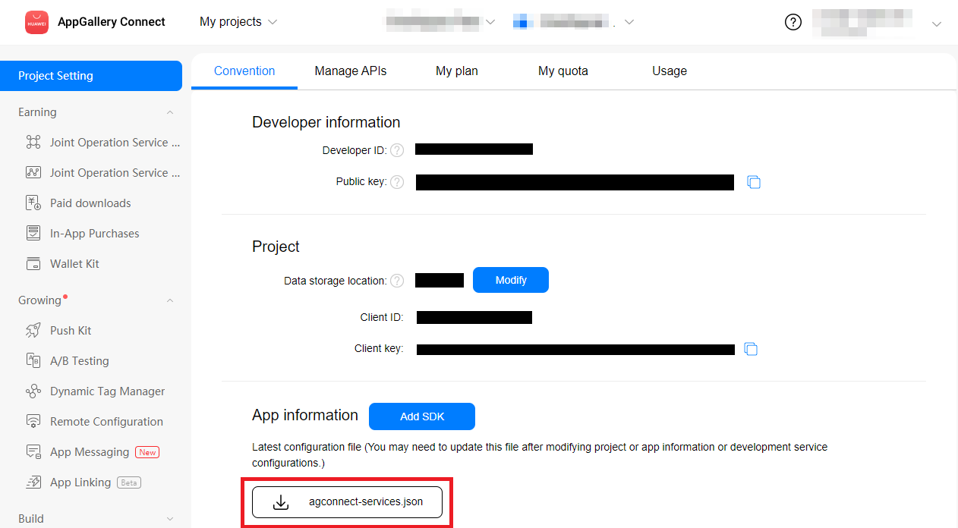This screenshot has height=528, width=958.
Task: Switch to the Manage APIs tab
Action: (x=350, y=71)
